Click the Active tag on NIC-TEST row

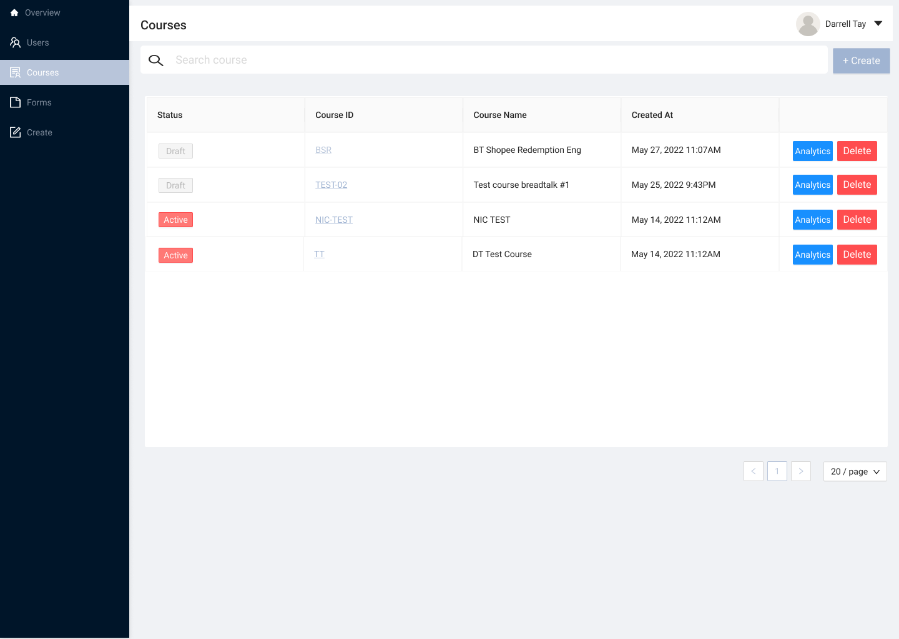[175, 220]
